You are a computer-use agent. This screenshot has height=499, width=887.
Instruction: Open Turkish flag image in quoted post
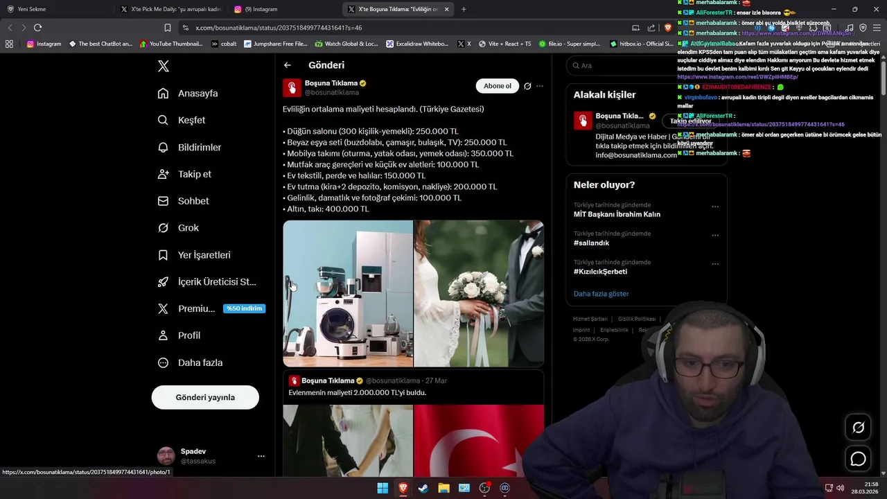[479, 441]
